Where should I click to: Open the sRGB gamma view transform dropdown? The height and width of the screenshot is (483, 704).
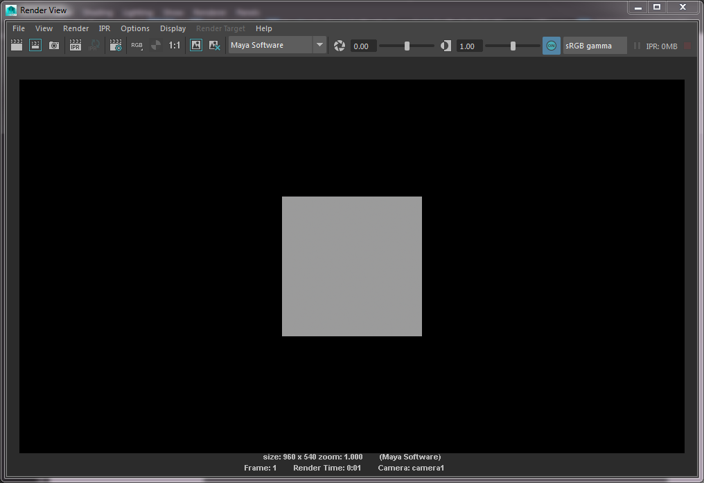click(x=595, y=46)
